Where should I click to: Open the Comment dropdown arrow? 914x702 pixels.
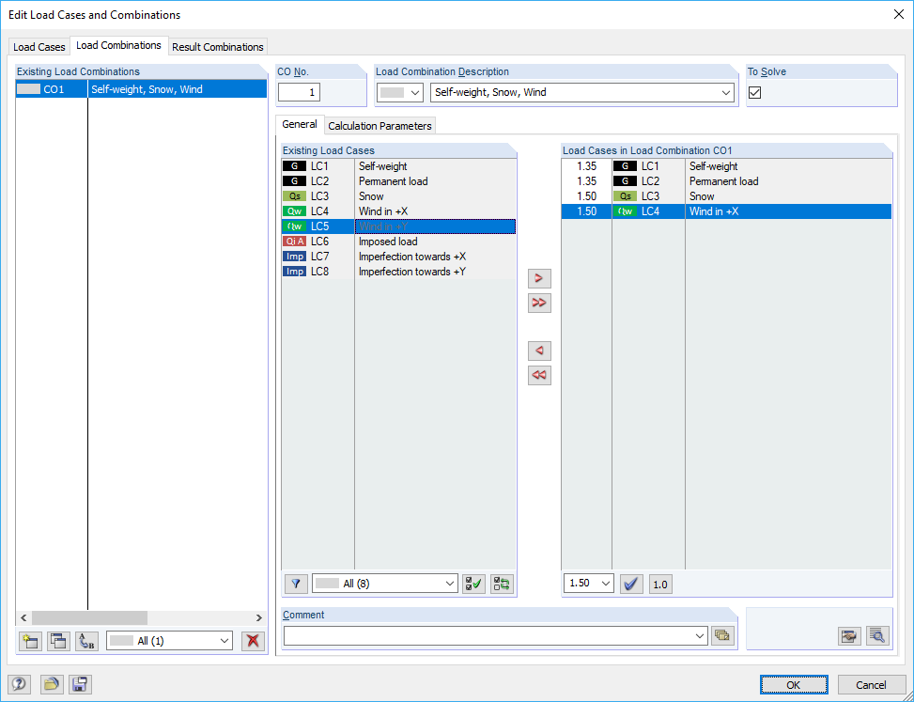(700, 635)
